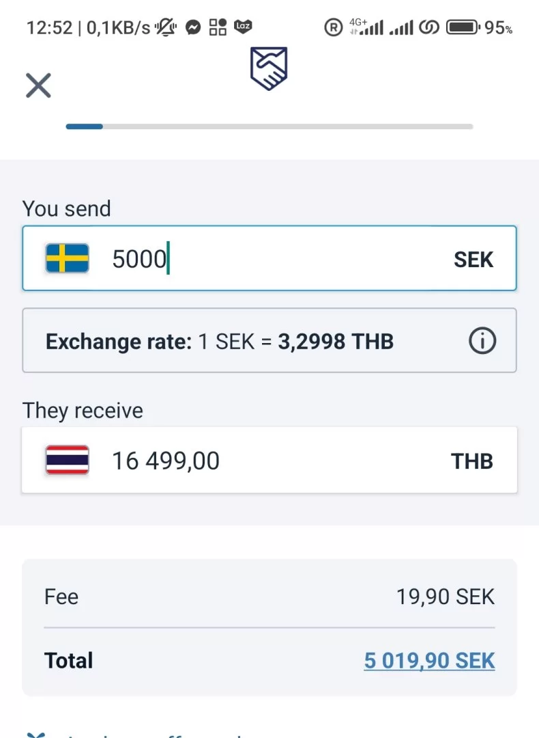
Task: Open exchange rate info icon
Action: coord(482,340)
